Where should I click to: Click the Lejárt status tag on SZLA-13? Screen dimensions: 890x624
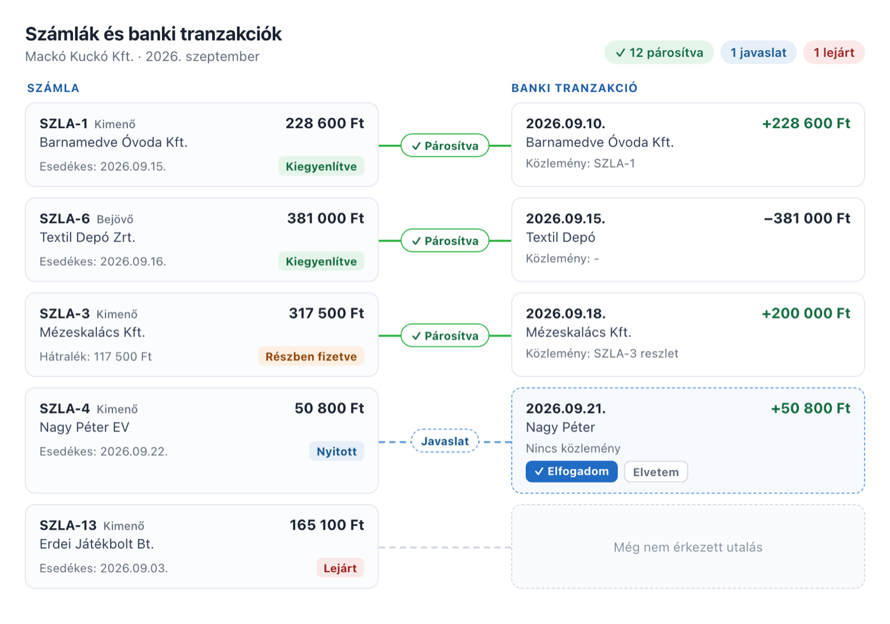click(x=340, y=568)
